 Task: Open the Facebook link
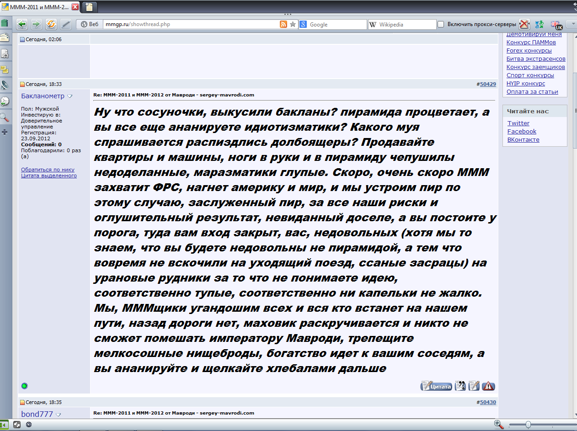[522, 131]
